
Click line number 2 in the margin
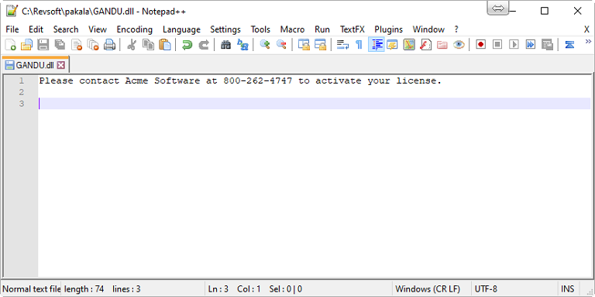pos(22,92)
